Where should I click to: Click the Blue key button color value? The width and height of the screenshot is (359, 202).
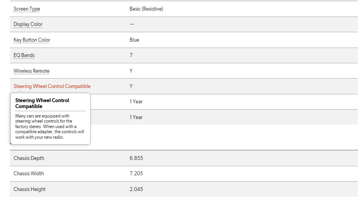click(134, 40)
